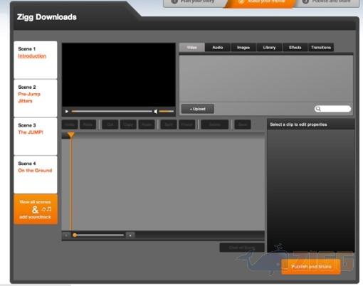Mute the preview using the speaker icon

(156, 111)
